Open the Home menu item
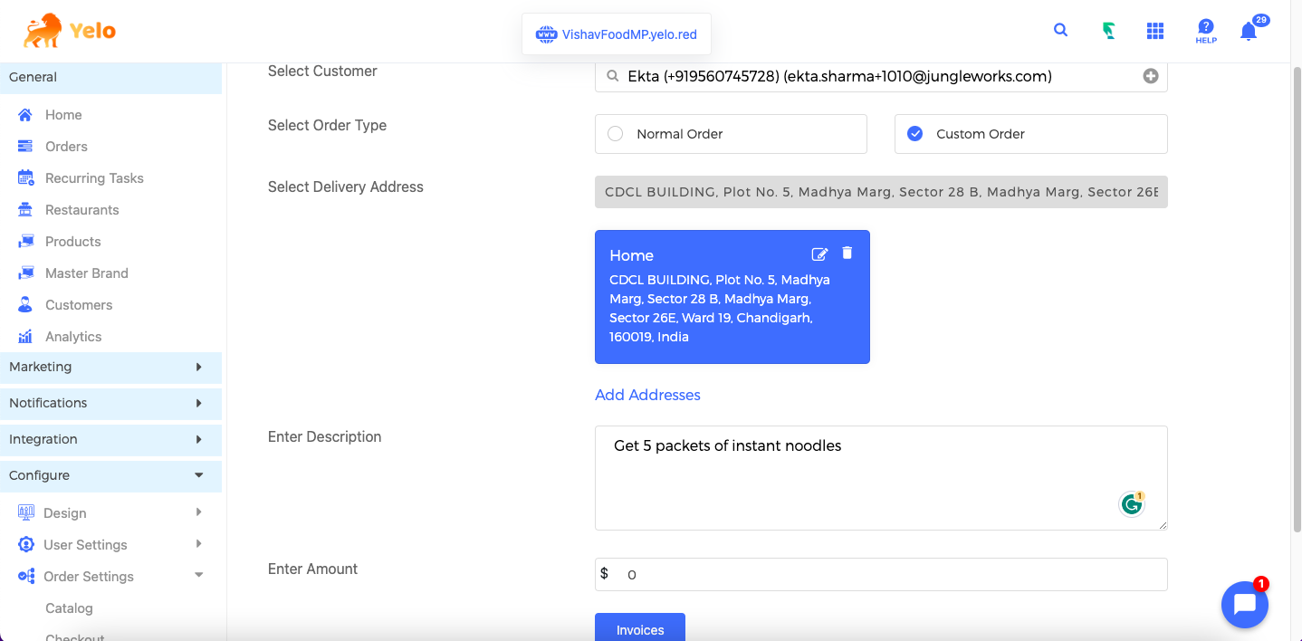The image size is (1302, 641). click(63, 115)
